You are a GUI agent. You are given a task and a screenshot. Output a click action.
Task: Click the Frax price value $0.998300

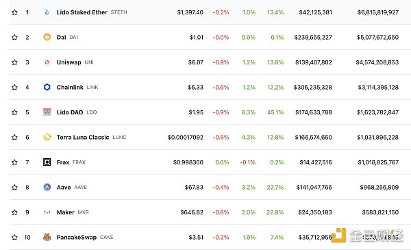188,162
